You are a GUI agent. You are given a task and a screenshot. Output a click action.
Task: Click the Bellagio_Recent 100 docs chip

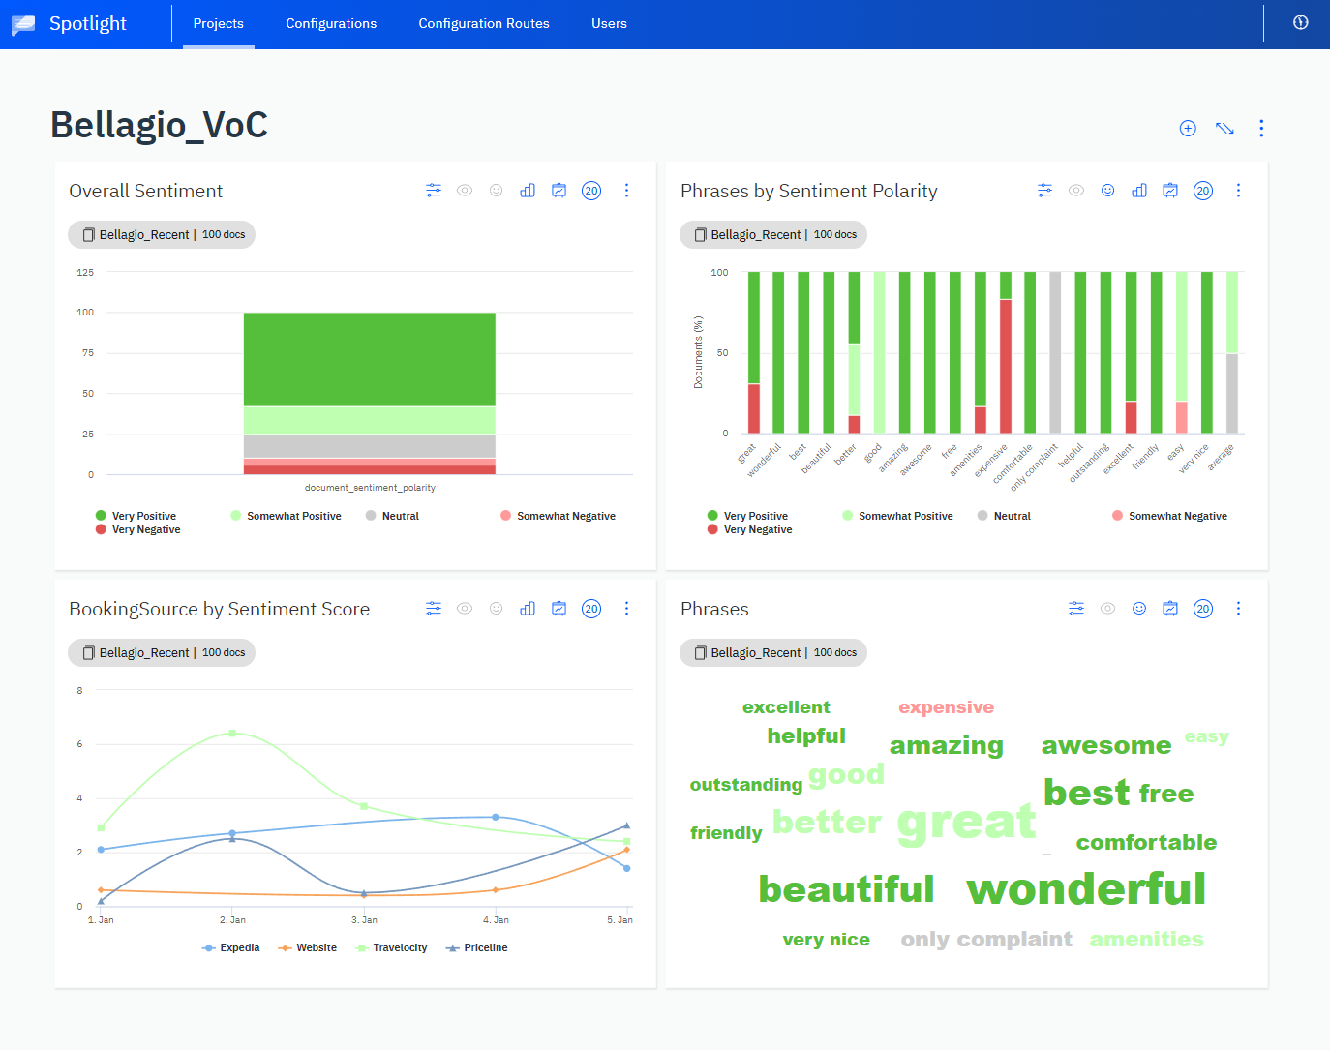pos(162,234)
